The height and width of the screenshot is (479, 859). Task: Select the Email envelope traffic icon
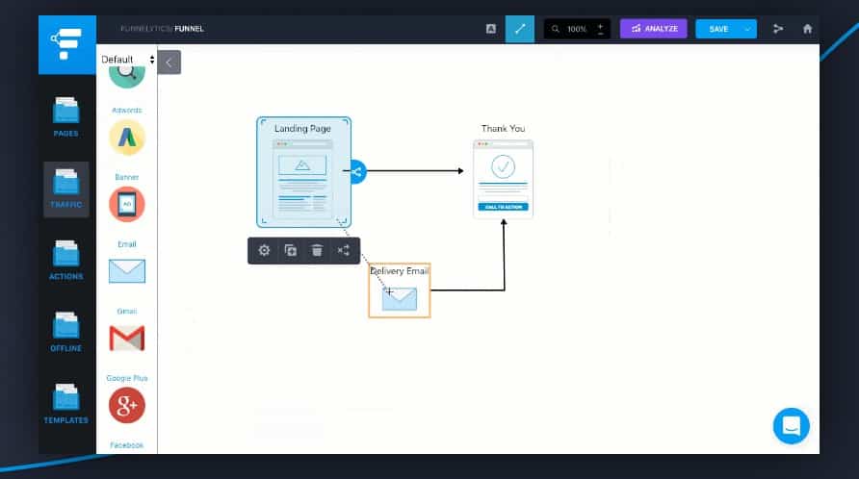pos(126,271)
